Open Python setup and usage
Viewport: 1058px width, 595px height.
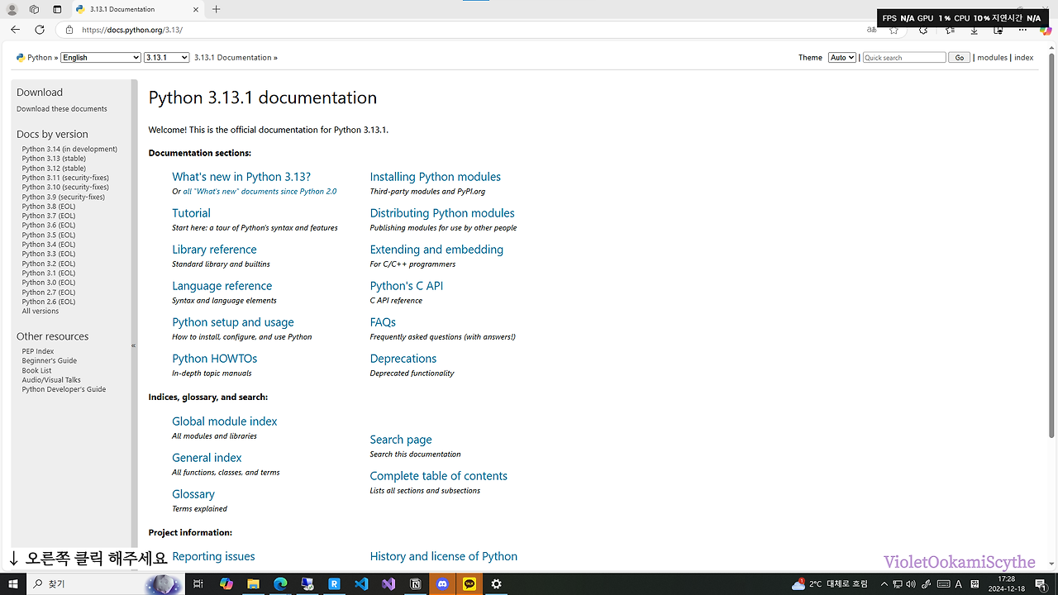pyautogui.click(x=233, y=322)
